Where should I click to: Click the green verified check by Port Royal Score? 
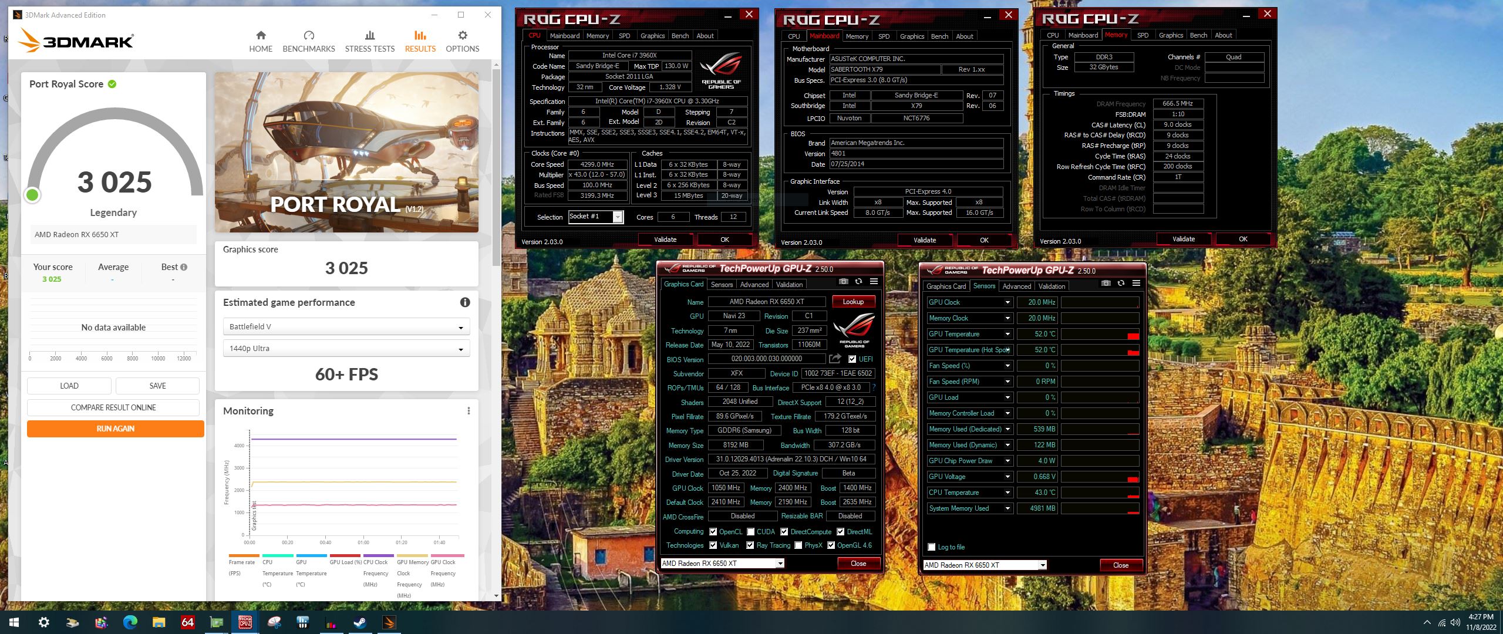click(x=112, y=84)
